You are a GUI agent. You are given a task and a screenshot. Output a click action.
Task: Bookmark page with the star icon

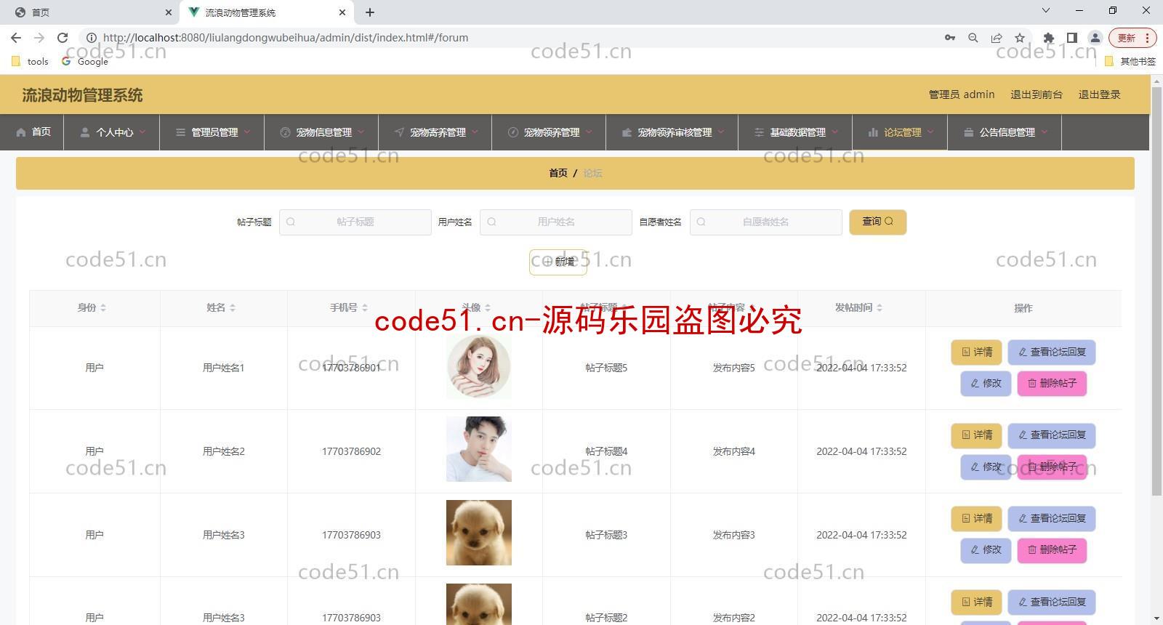(x=1020, y=38)
